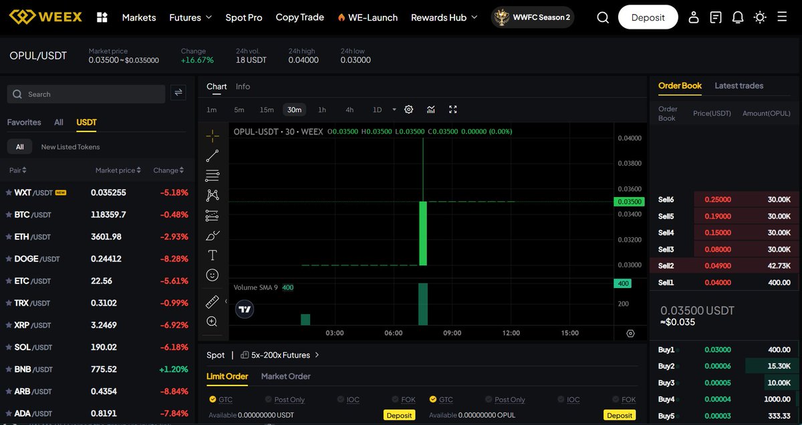Expand the Rewards Hub dropdown
This screenshot has width=802, height=425.
444,17
